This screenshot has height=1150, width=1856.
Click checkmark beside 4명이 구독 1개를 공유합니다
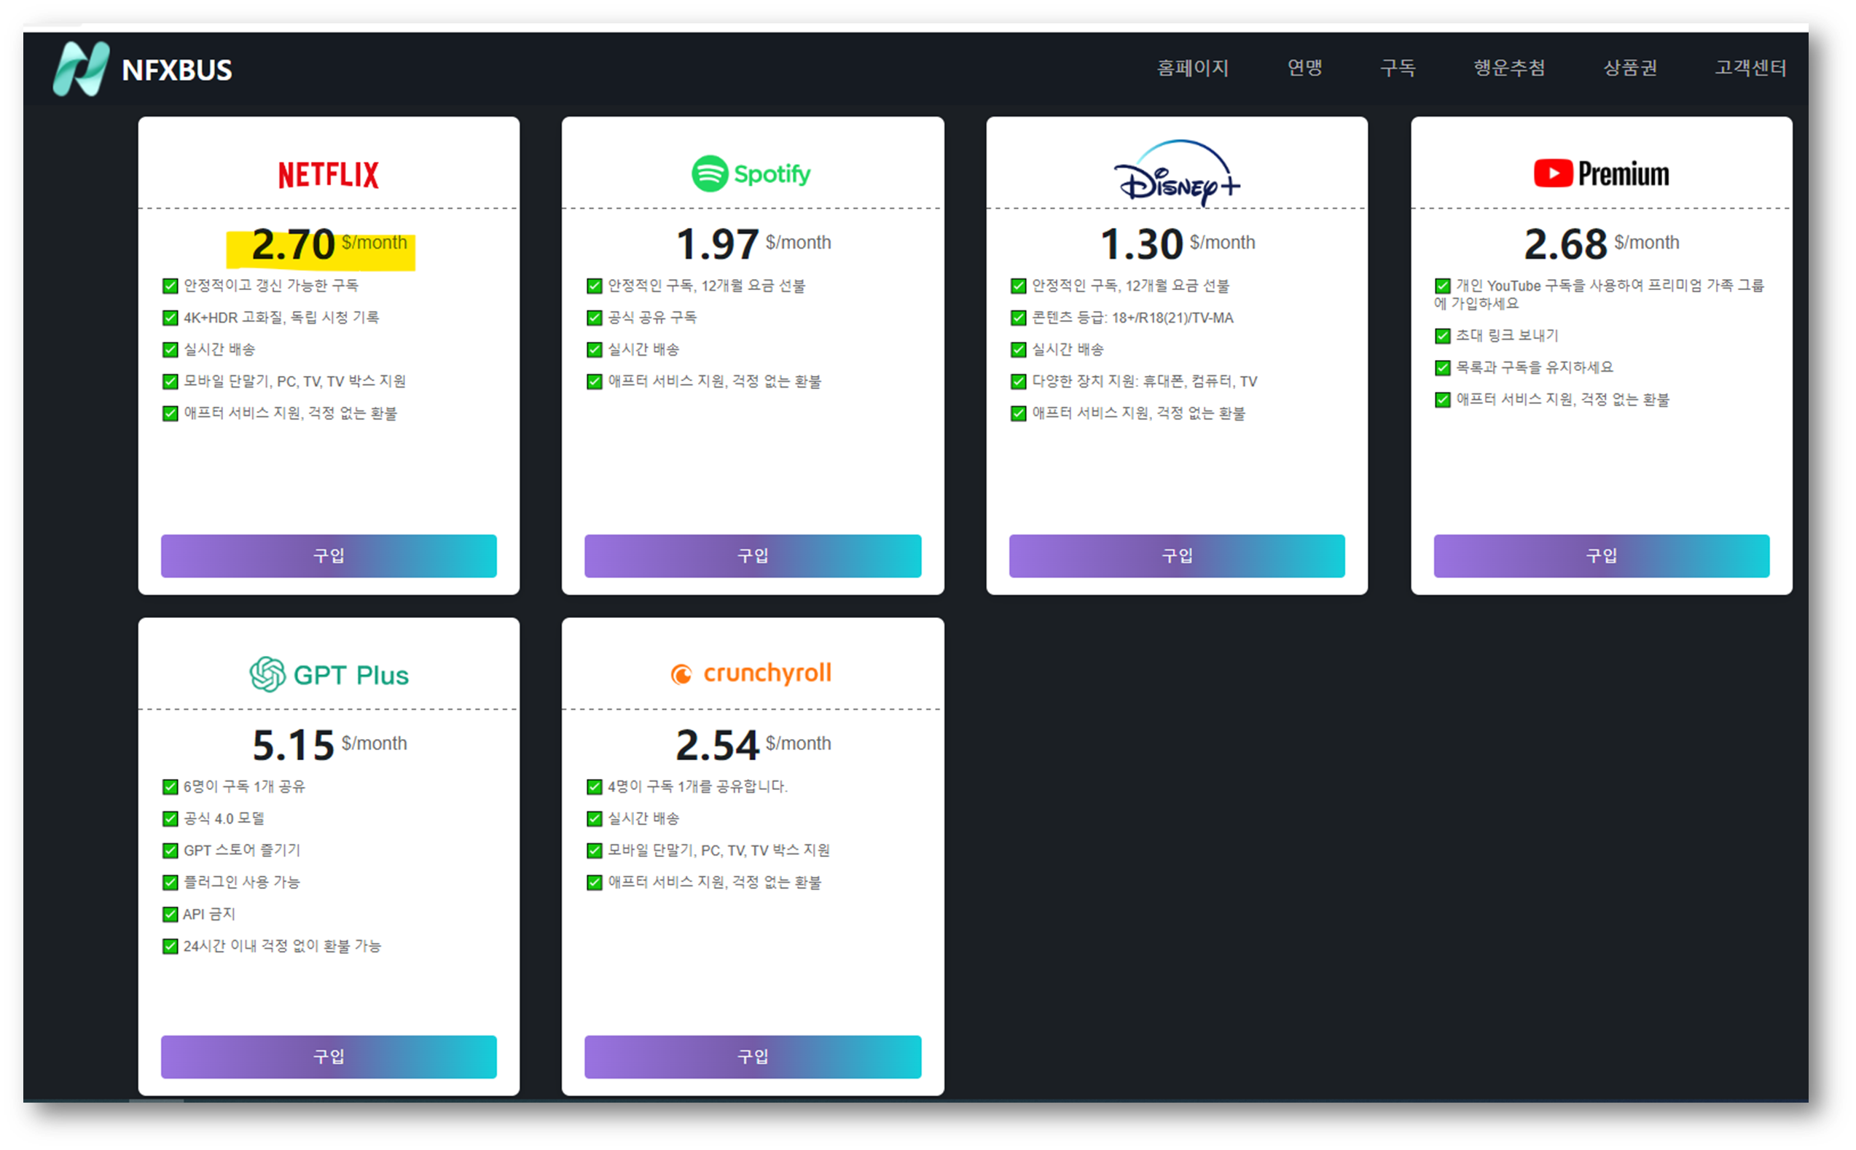point(594,787)
